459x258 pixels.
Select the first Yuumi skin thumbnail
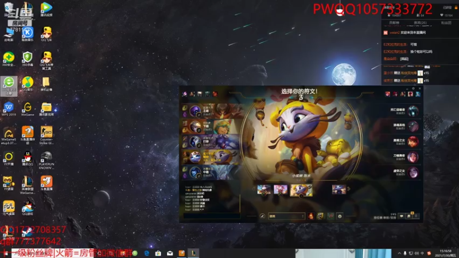click(x=264, y=190)
